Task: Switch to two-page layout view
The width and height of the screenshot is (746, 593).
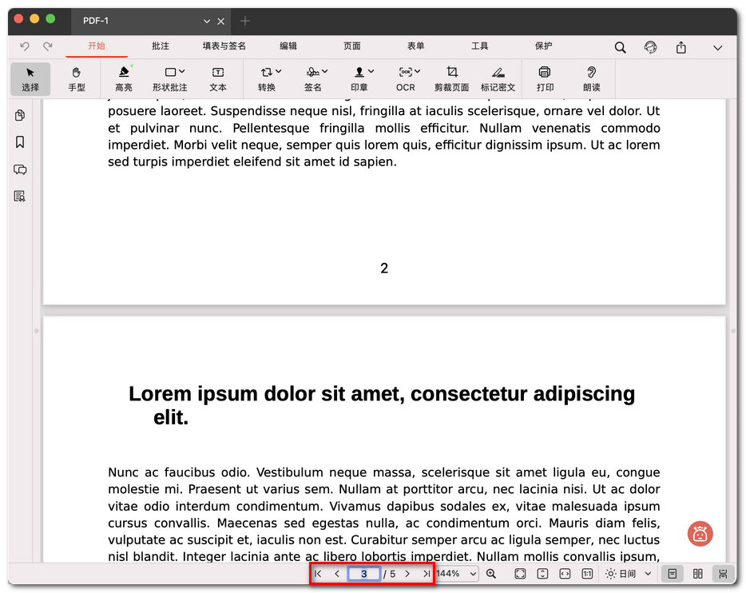Action: (697, 574)
